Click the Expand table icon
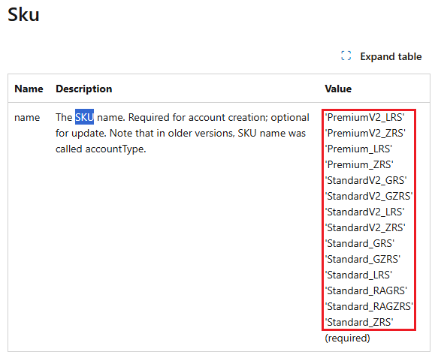 click(346, 56)
